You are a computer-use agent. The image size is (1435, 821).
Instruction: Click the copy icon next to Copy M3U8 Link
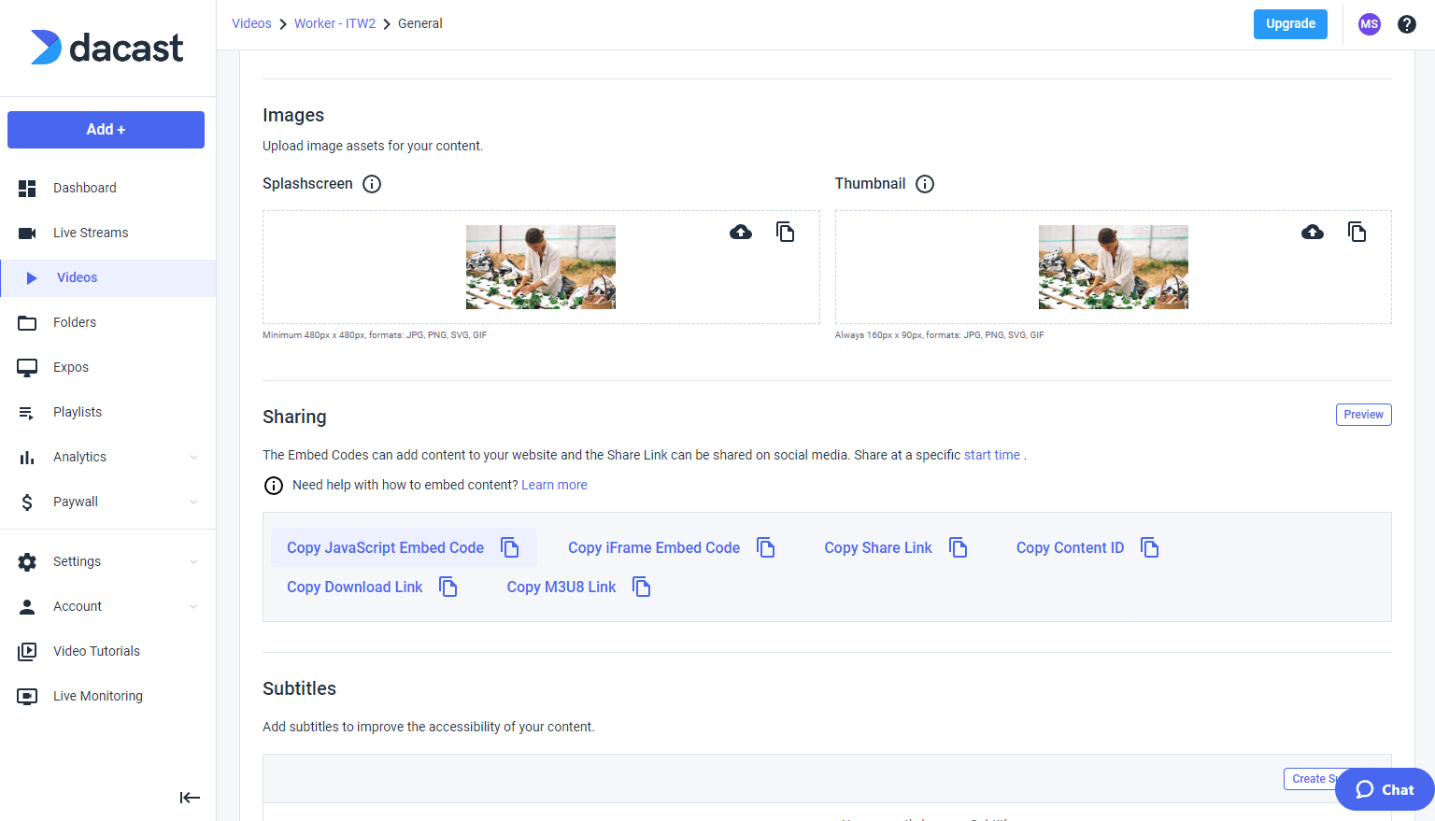[x=642, y=587]
